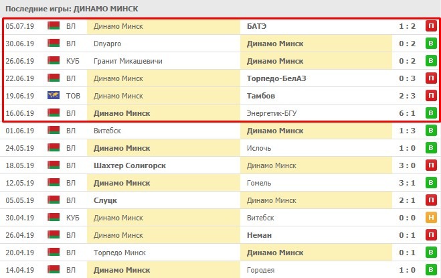Click the green win badge for 12.05.19 match
The width and height of the screenshot is (441, 278).
point(431,183)
